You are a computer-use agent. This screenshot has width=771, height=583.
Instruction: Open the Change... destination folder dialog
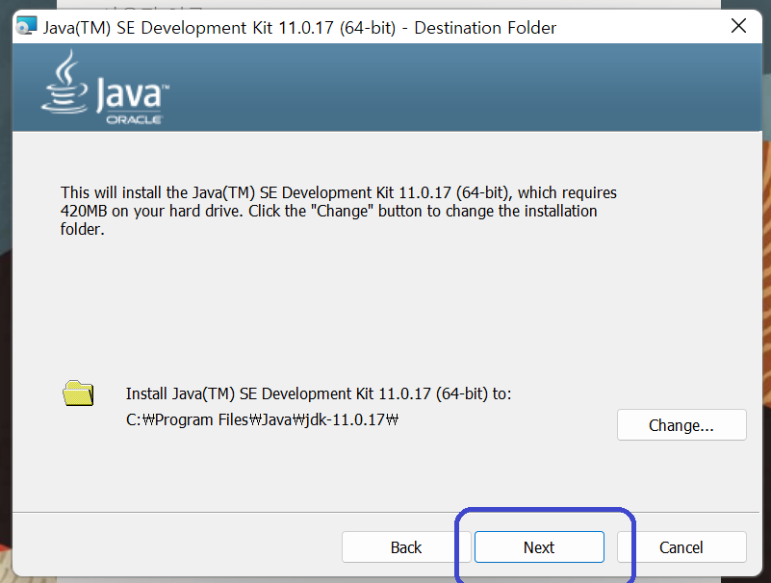pos(681,424)
